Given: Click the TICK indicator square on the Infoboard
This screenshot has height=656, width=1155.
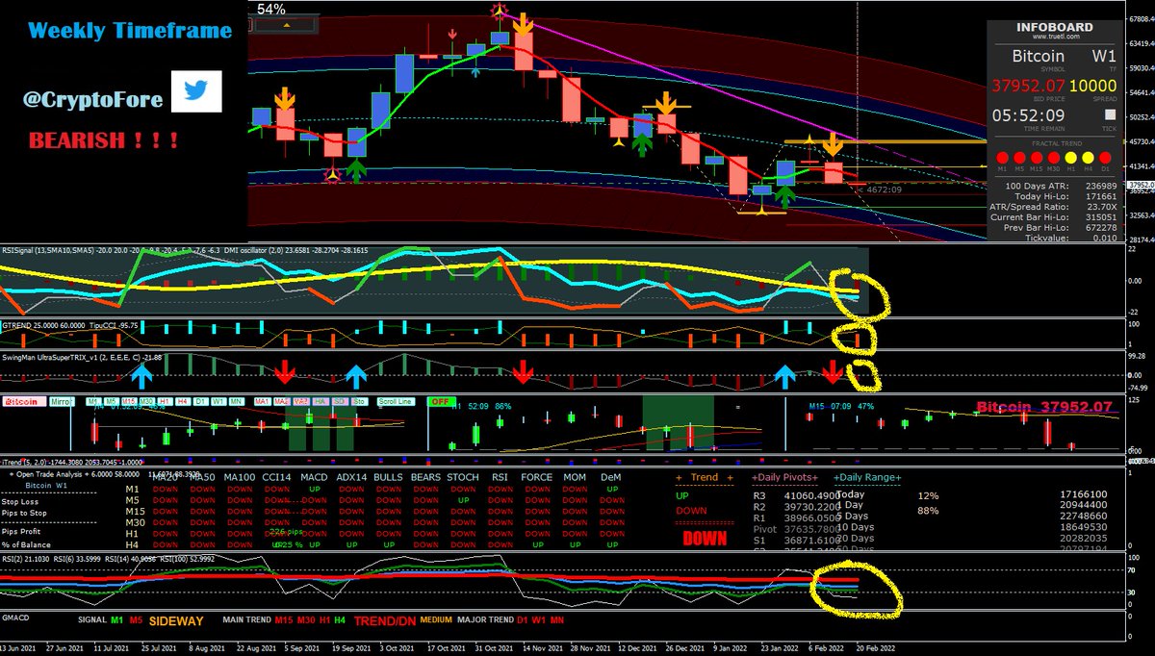Looking at the screenshot, I should (1110, 114).
